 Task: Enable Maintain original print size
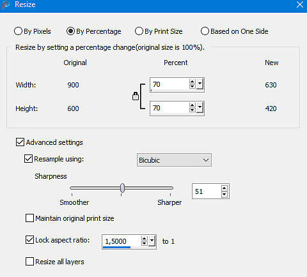[29, 218]
